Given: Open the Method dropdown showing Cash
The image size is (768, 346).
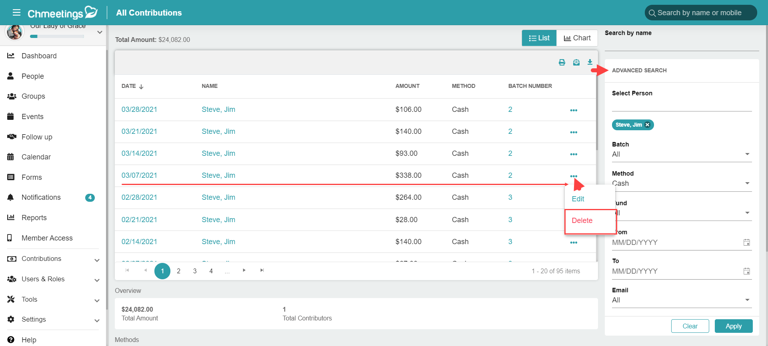Looking at the screenshot, I should (682, 184).
